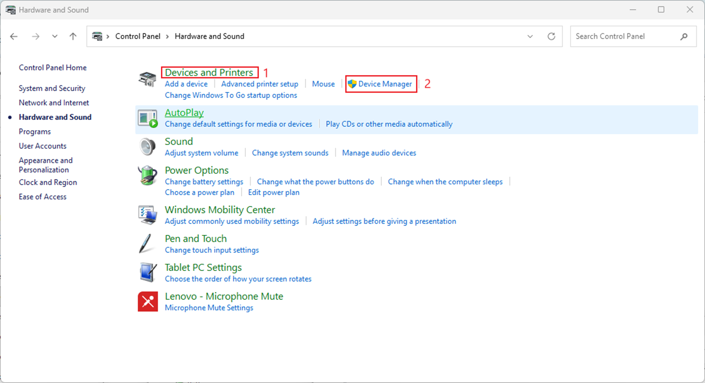The width and height of the screenshot is (705, 383).
Task: Open User Accounts category
Action: point(43,146)
